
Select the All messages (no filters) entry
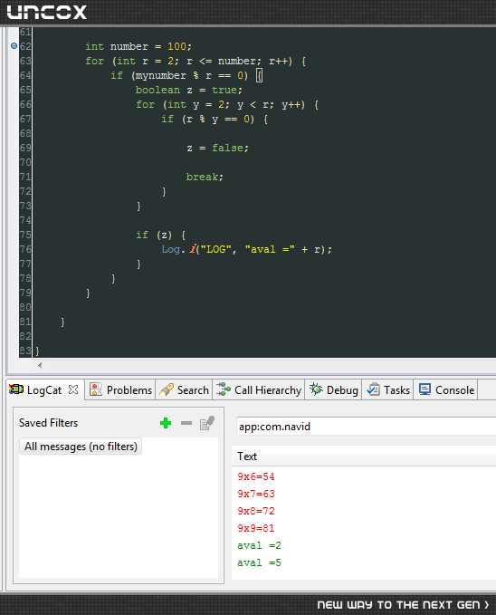81,447
